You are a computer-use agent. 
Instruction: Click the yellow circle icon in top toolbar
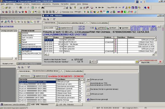tap(130, 8)
